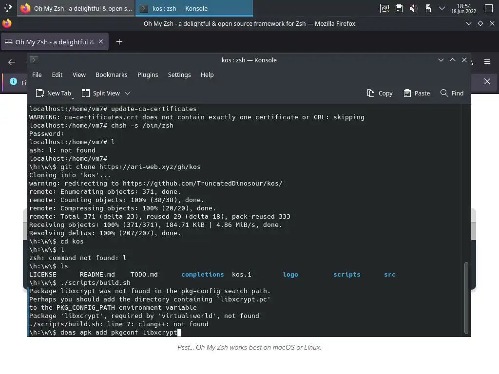This screenshot has height=374, width=499.
Task: Click the Firefox logo in window title bar
Action: [x=7, y=23]
